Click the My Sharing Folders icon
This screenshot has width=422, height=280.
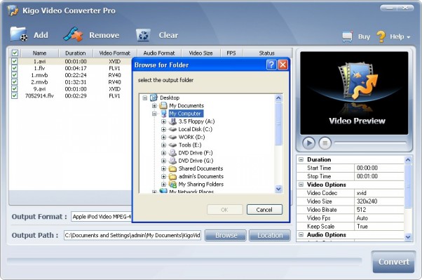172,185
